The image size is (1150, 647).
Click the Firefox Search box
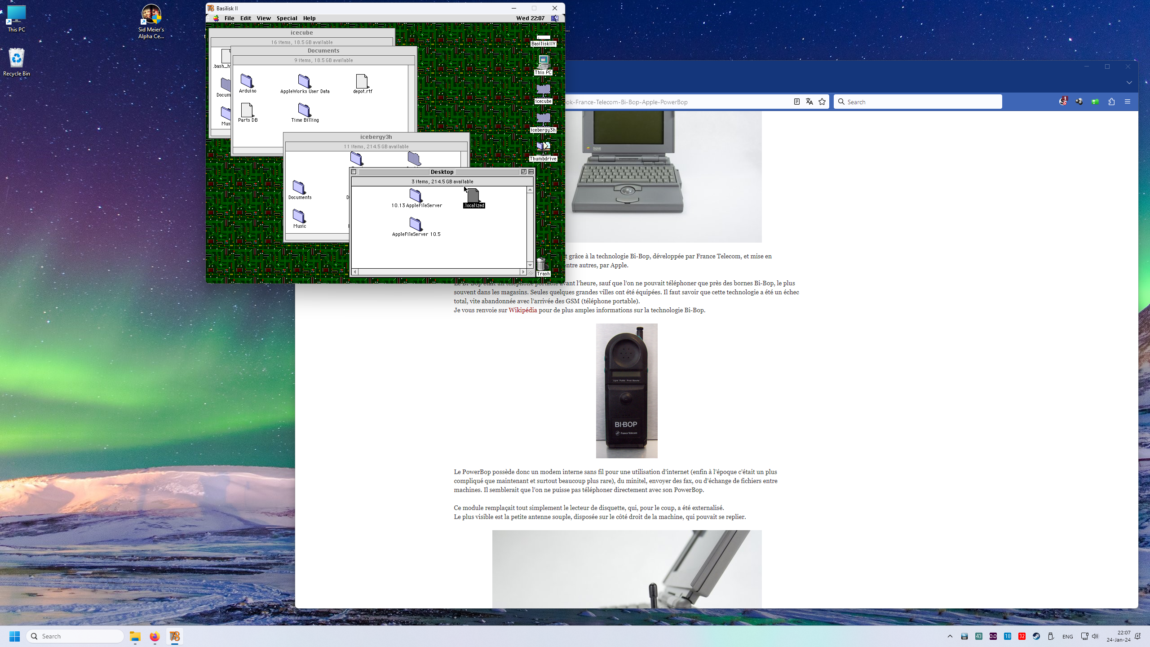[918, 102]
